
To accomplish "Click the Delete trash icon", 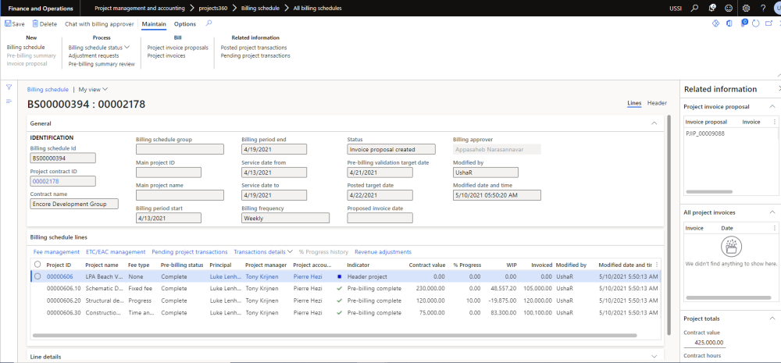I will [x=34, y=24].
